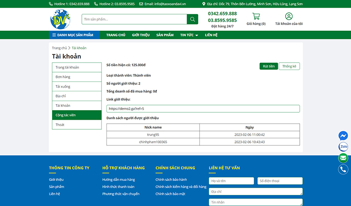Select Đơn hàng sidebar item
This screenshot has width=351, height=206.
[77, 77]
